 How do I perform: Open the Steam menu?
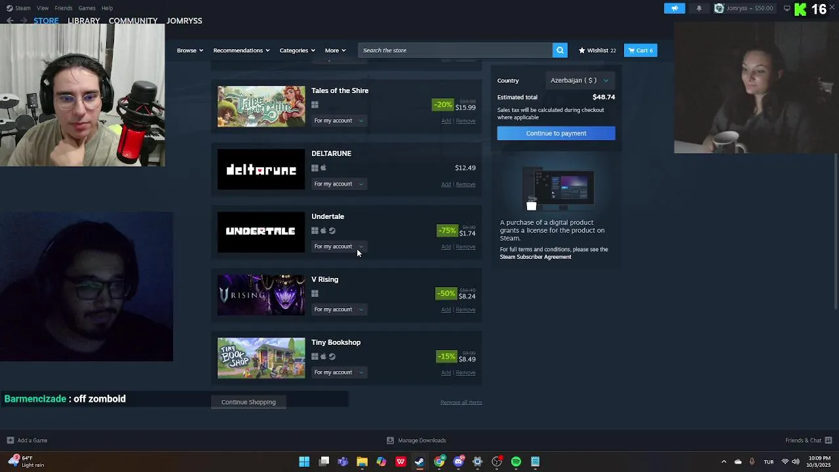click(x=23, y=8)
